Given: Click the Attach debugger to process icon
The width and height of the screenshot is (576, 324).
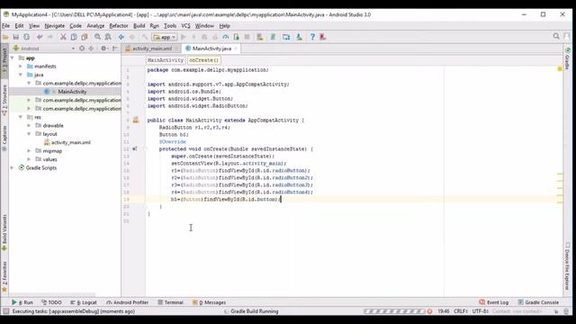Looking at the screenshot, I should click(x=236, y=37).
